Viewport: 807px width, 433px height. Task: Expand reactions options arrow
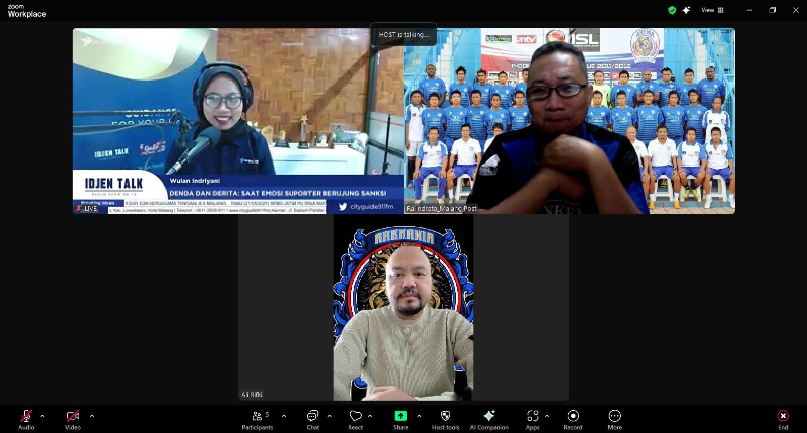[370, 416]
